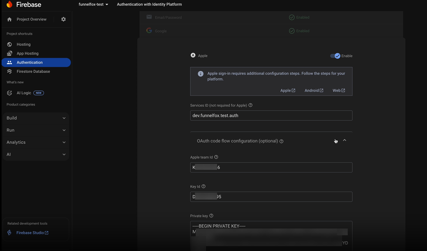Expand the Build category
Screen dimensions: 427x251
[x=36, y=118]
